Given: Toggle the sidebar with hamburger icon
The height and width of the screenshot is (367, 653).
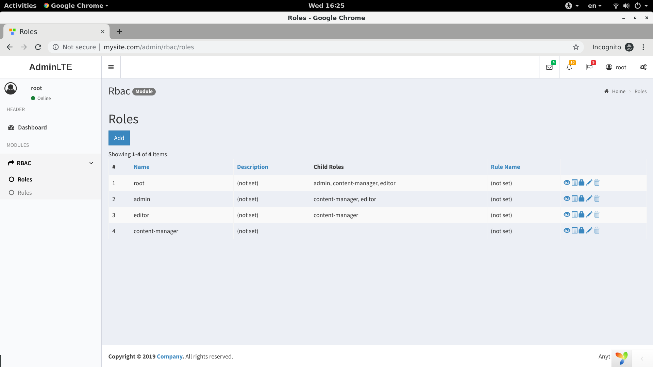Looking at the screenshot, I should pyautogui.click(x=111, y=67).
